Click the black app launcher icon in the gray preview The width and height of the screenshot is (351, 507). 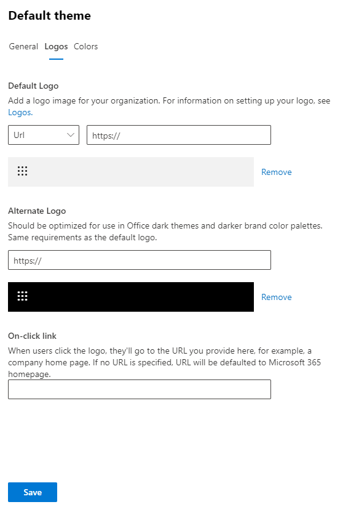pyautogui.click(x=22, y=171)
